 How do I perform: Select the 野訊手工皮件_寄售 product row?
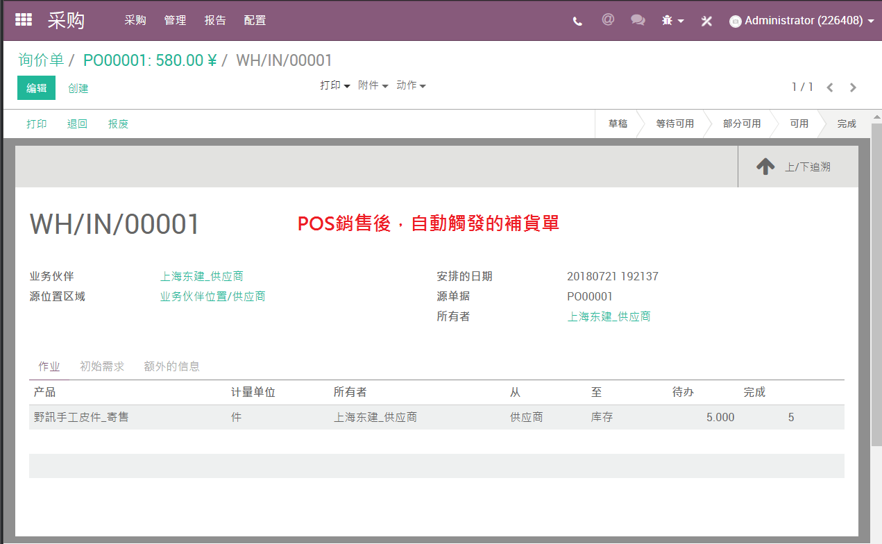tap(436, 417)
